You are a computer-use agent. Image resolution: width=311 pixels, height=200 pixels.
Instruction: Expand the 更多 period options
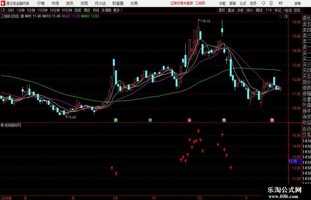click(x=118, y=10)
